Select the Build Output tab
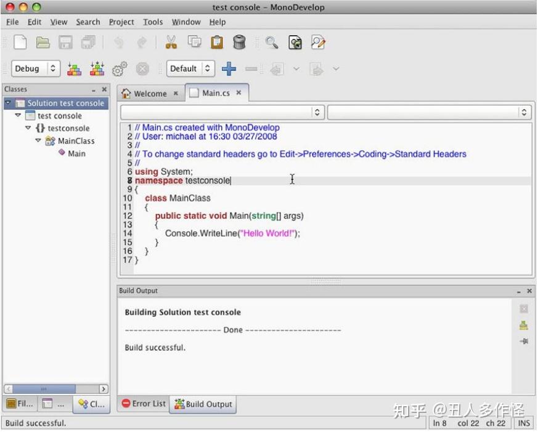This screenshot has height=432, width=538. pyautogui.click(x=203, y=404)
